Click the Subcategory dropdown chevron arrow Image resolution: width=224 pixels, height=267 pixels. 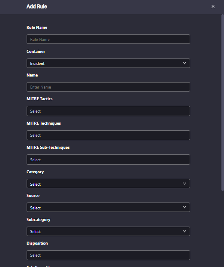point(185,231)
